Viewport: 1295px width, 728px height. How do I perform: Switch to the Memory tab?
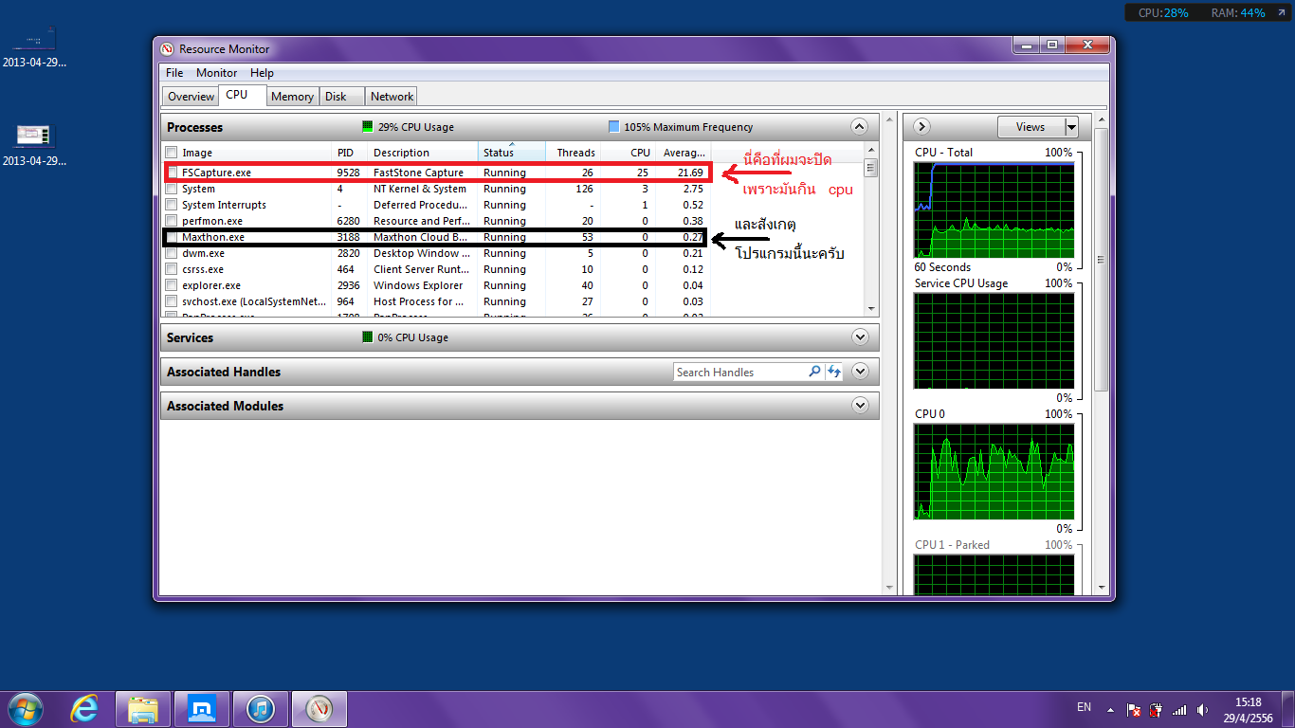pyautogui.click(x=292, y=96)
